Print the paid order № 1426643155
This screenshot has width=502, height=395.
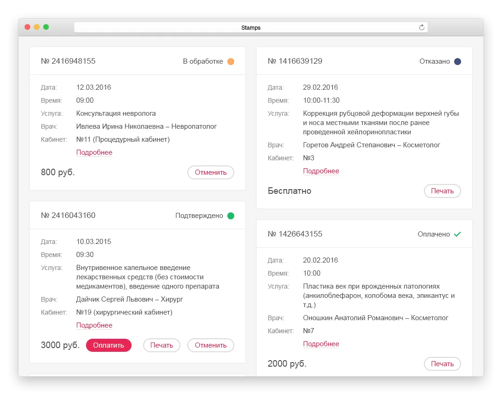point(442,363)
